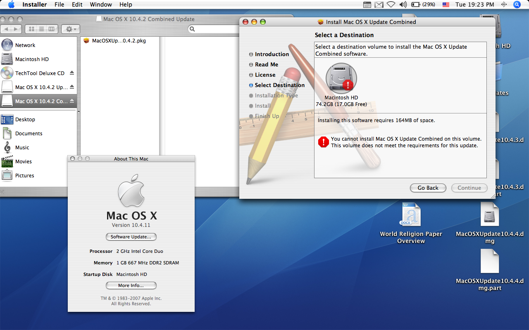Open the Edit menu
This screenshot has height=330, width=529.
(77, 5)
